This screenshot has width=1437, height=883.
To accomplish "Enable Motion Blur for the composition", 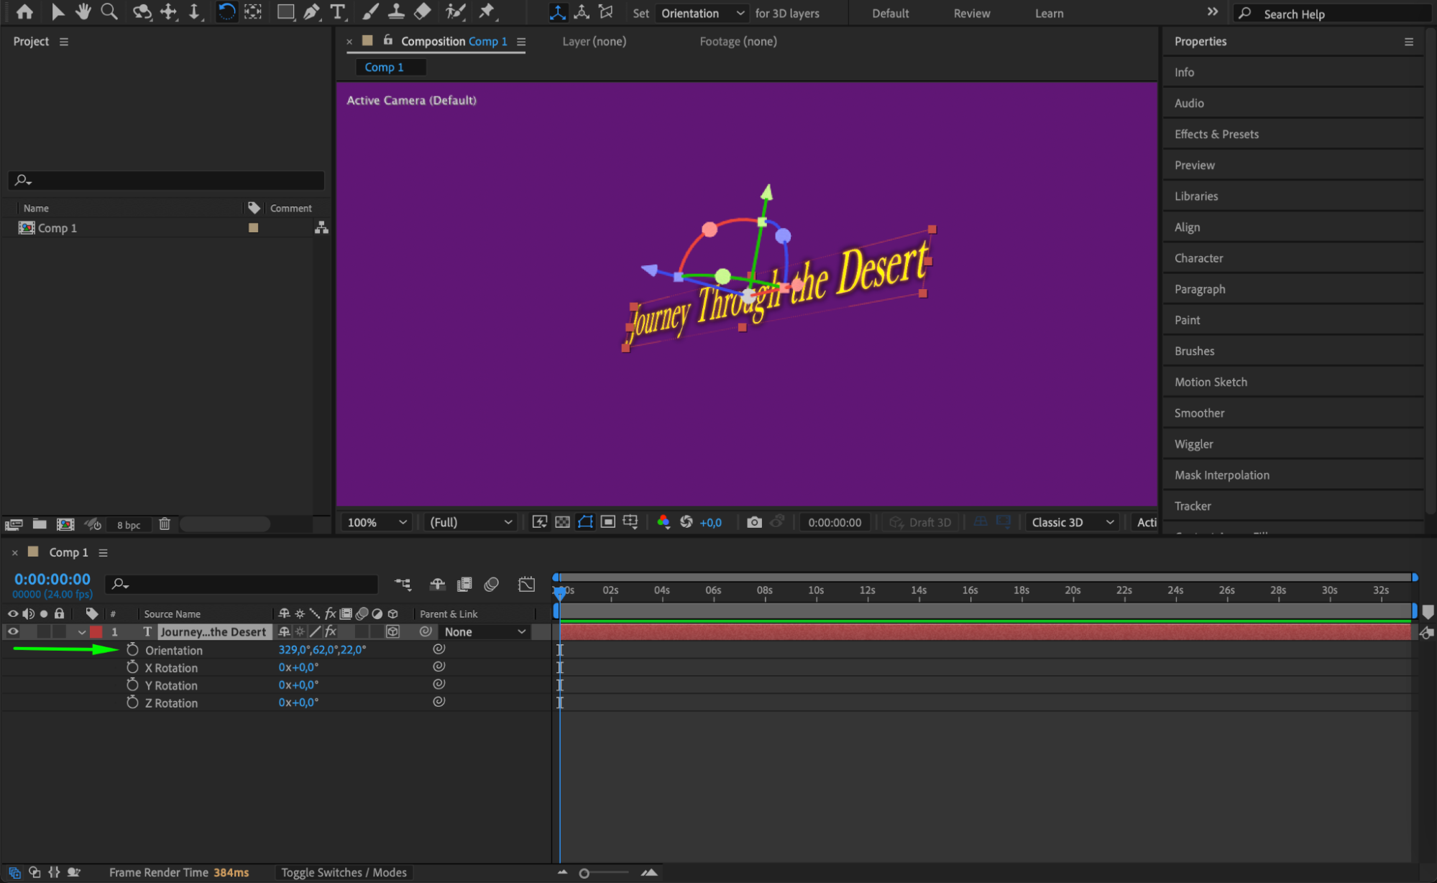I will 492,584.
